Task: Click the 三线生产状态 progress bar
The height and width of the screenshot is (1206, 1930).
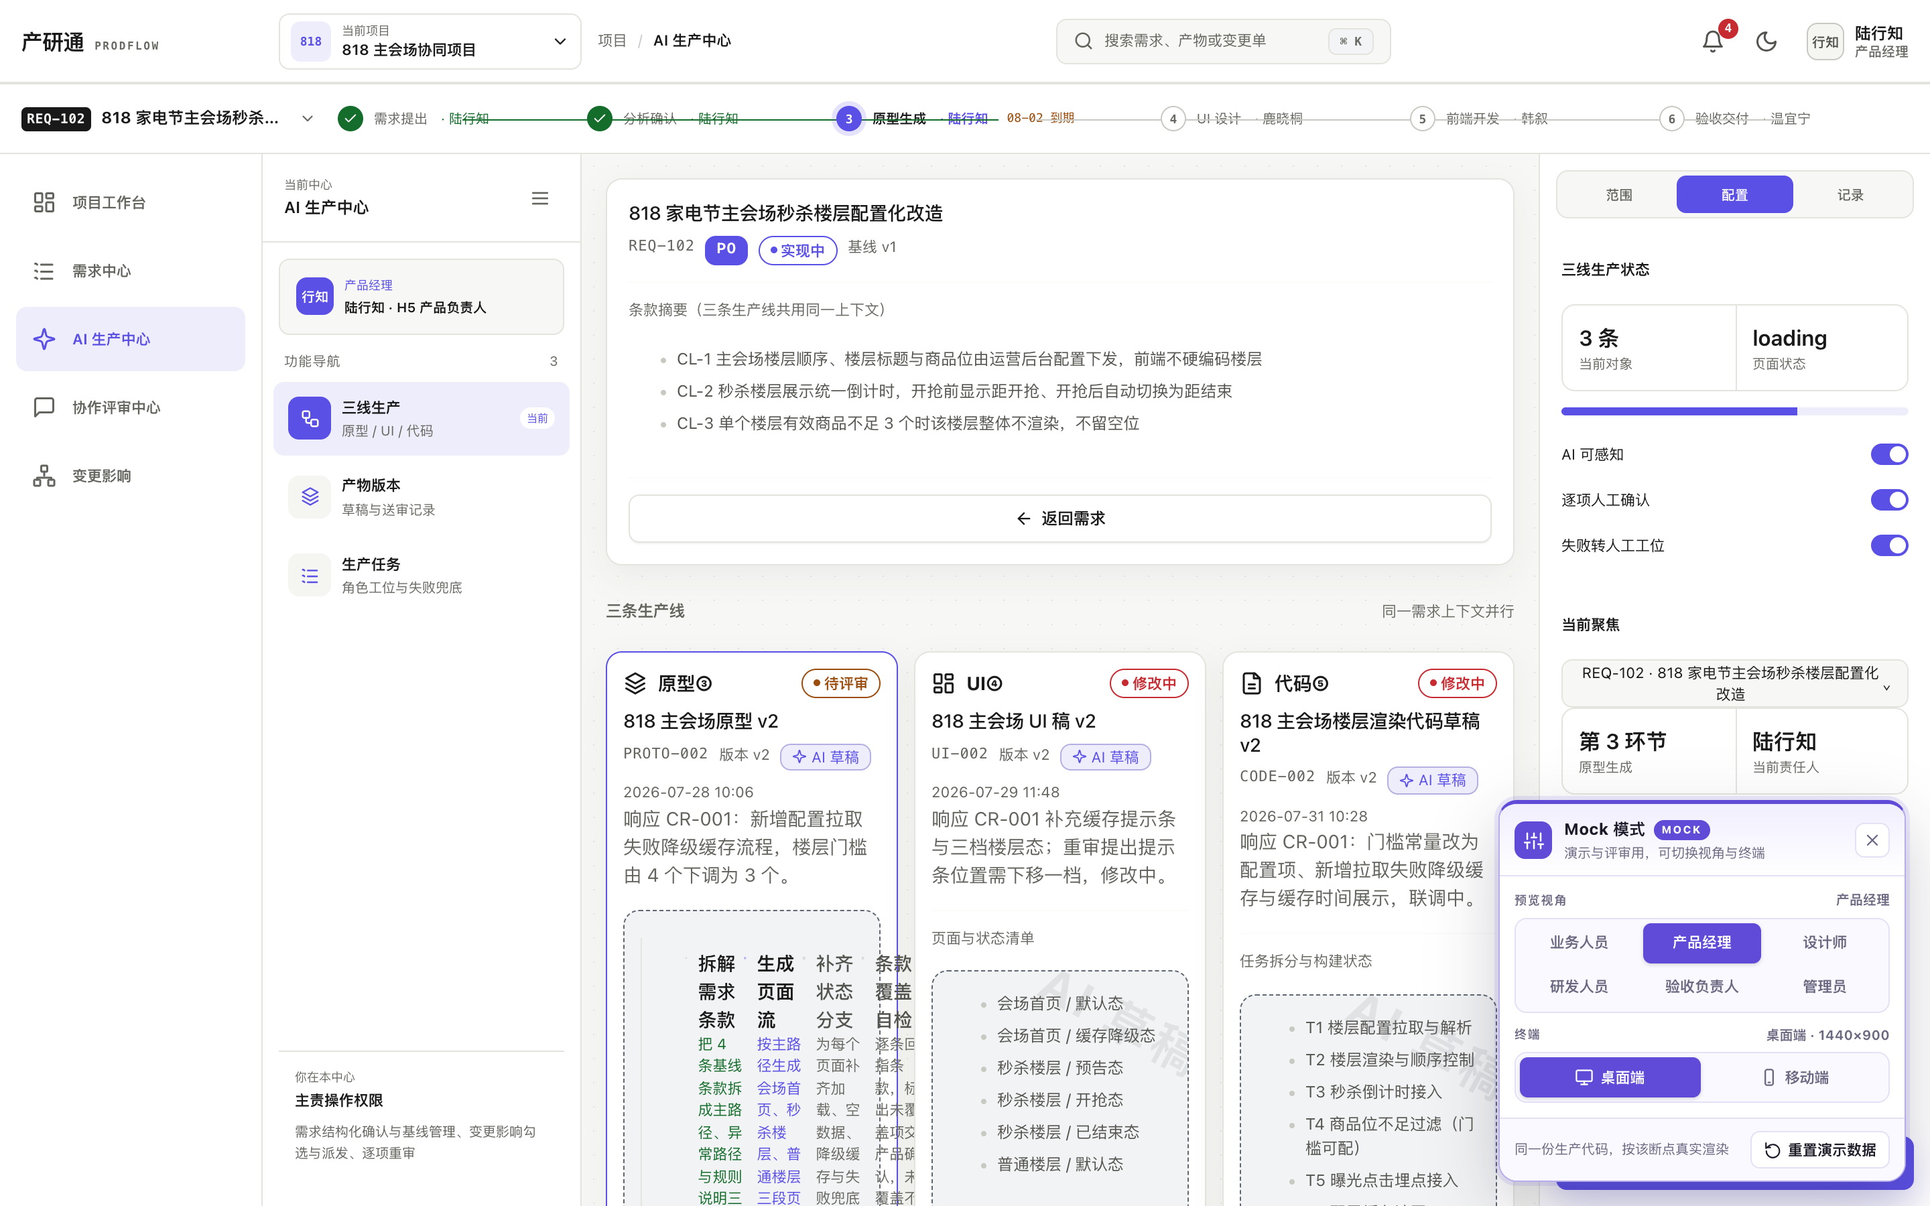Action: pos(1734,411)
